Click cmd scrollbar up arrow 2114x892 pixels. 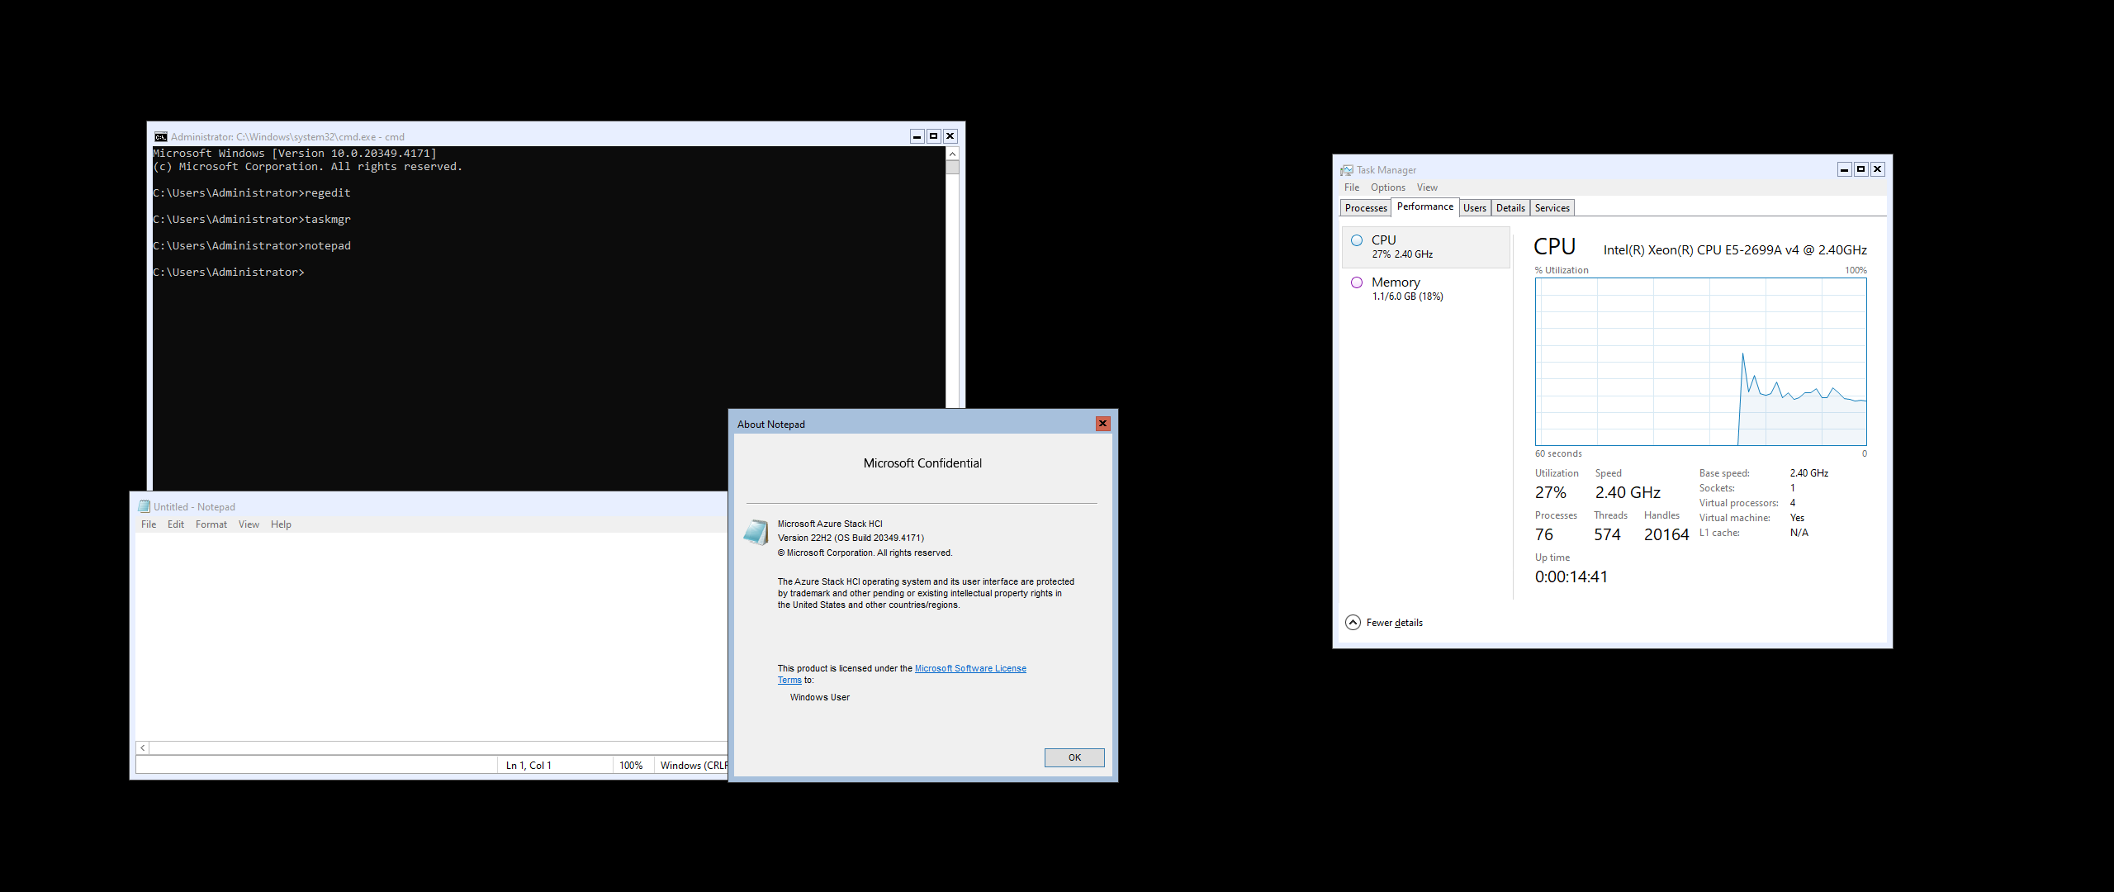952,154
